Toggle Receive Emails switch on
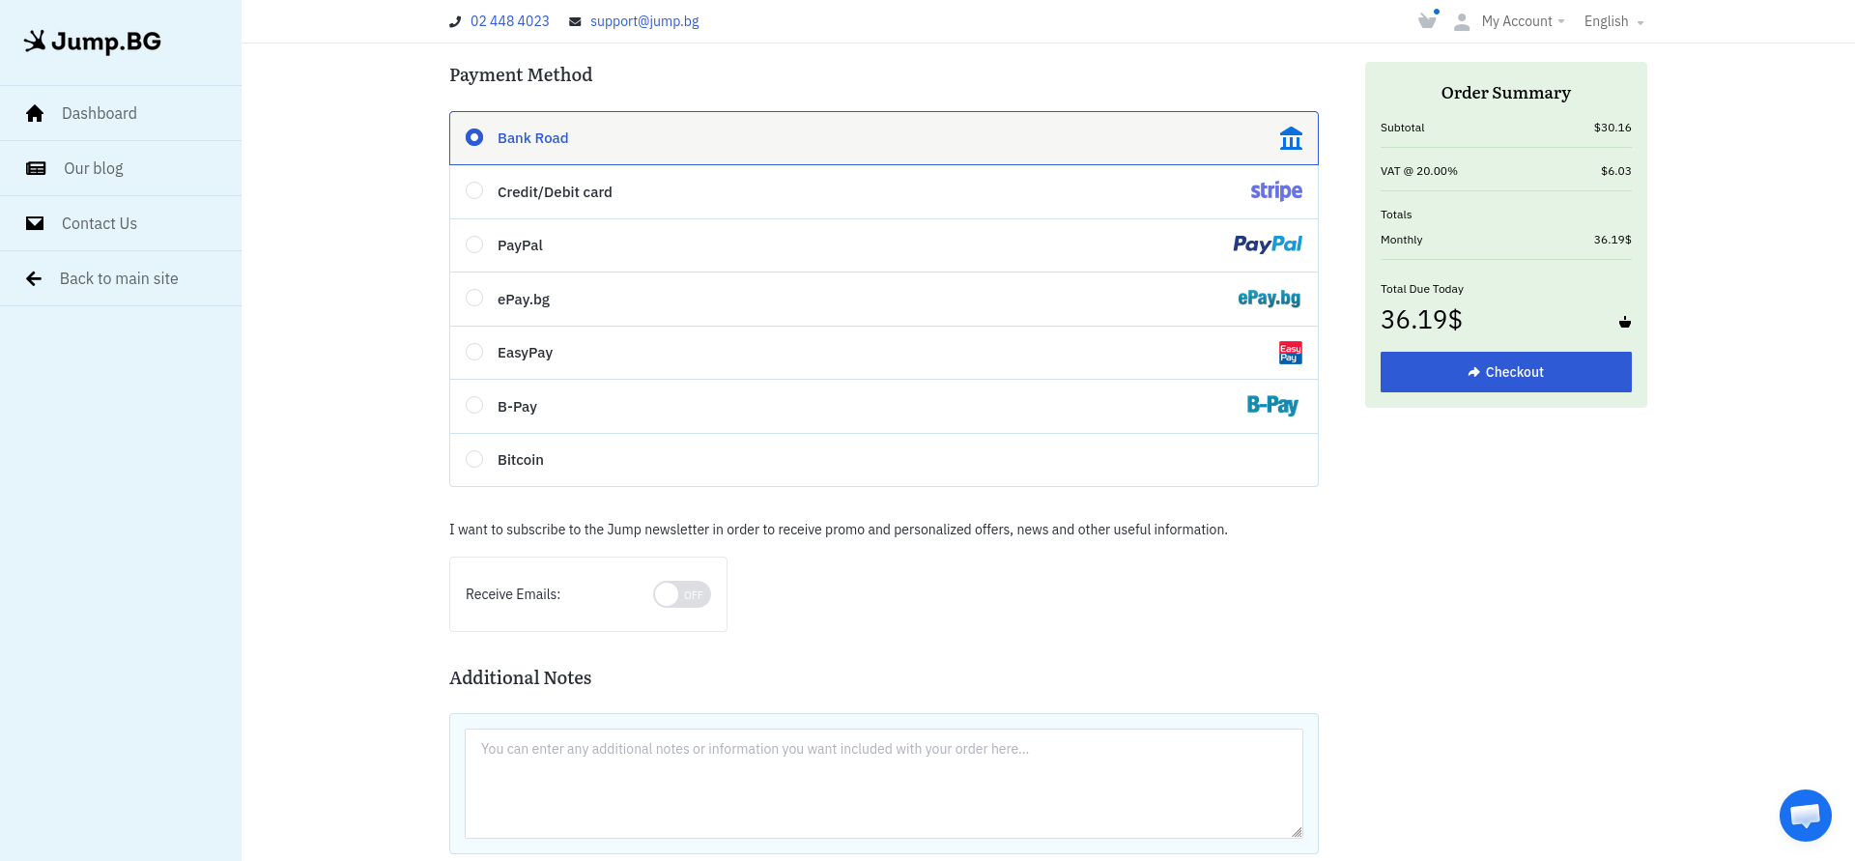 click(x=682, y=594)
